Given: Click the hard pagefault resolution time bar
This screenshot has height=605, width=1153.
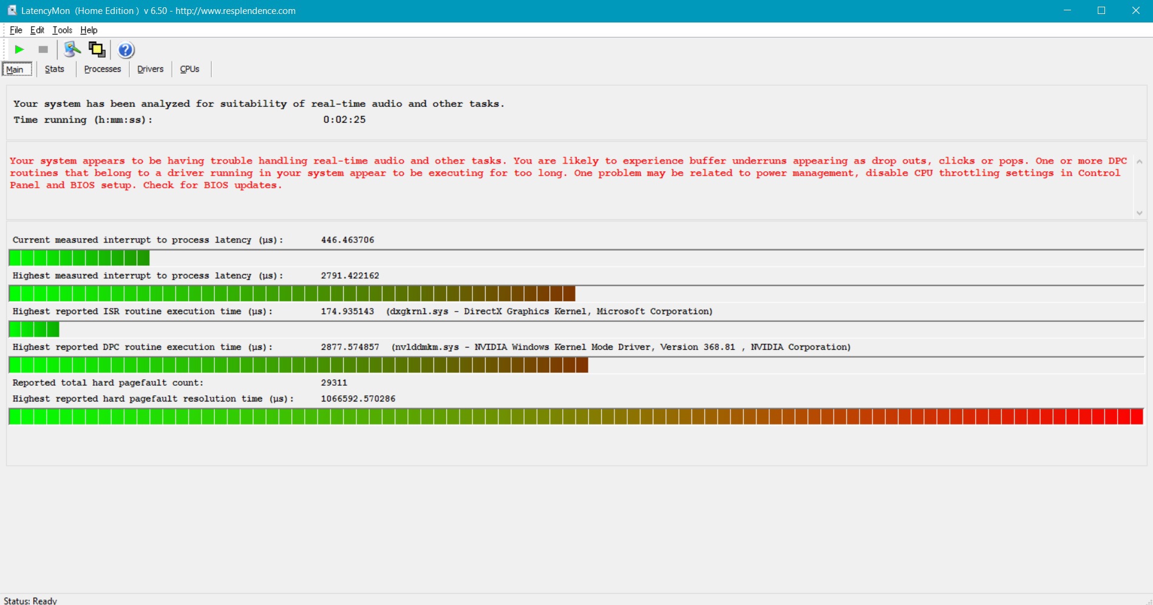Looking at the screenshot, I should [576, 417].
